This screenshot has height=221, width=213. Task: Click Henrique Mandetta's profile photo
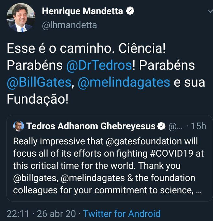[21, 18]
